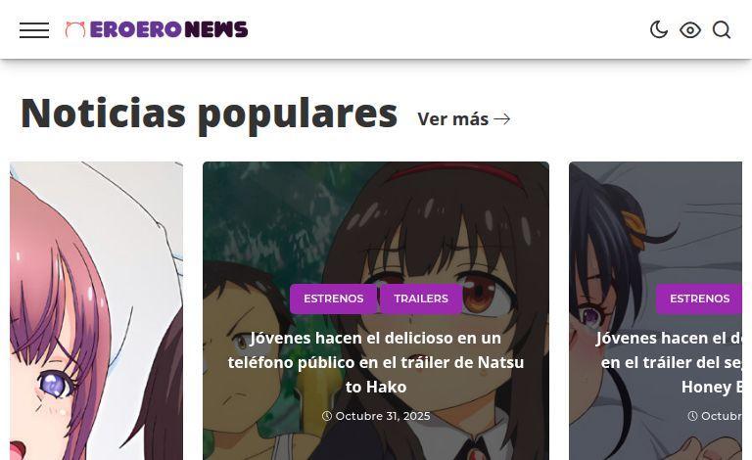Screen dimensions: 752x460
Task: Click the Noticias populares heading
Action: coord(210,114)
